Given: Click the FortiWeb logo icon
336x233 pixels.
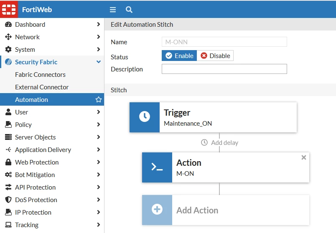Looking at the screenshot, I should [9, 10].
